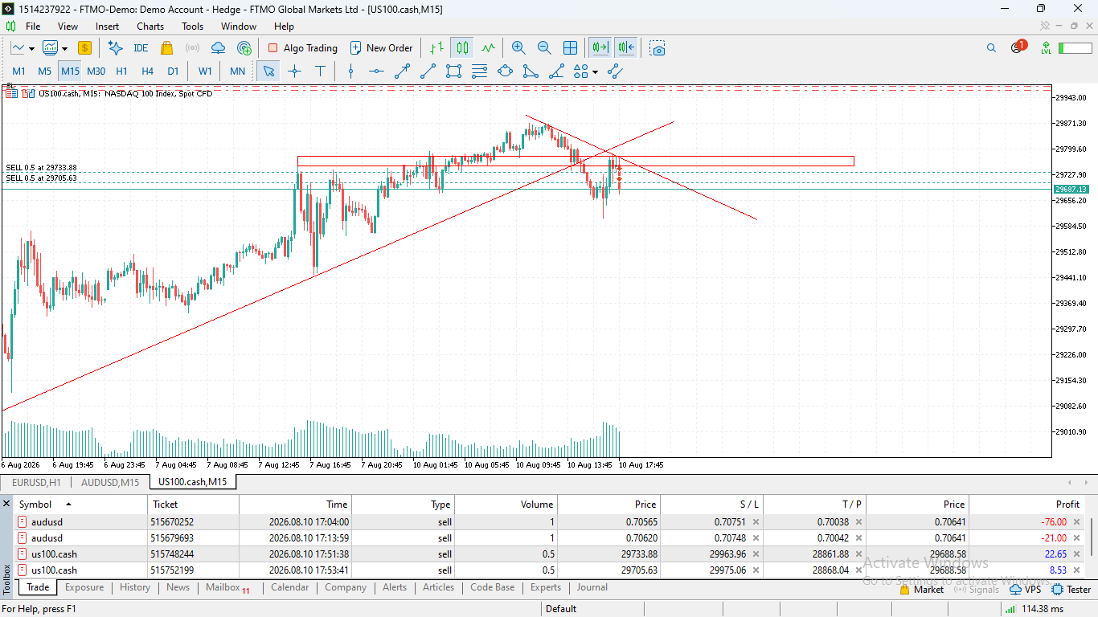Set timeframe to M30
This screenshot has height=617, width=1098.
coord(96,72)
